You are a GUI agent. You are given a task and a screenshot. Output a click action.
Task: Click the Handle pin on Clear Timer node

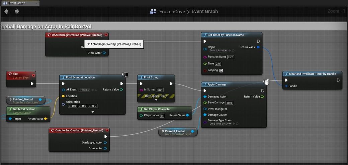[x=286, y=86]
